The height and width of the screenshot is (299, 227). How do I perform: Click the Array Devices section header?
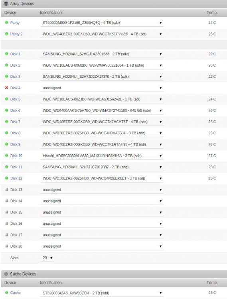pos(114,4)
